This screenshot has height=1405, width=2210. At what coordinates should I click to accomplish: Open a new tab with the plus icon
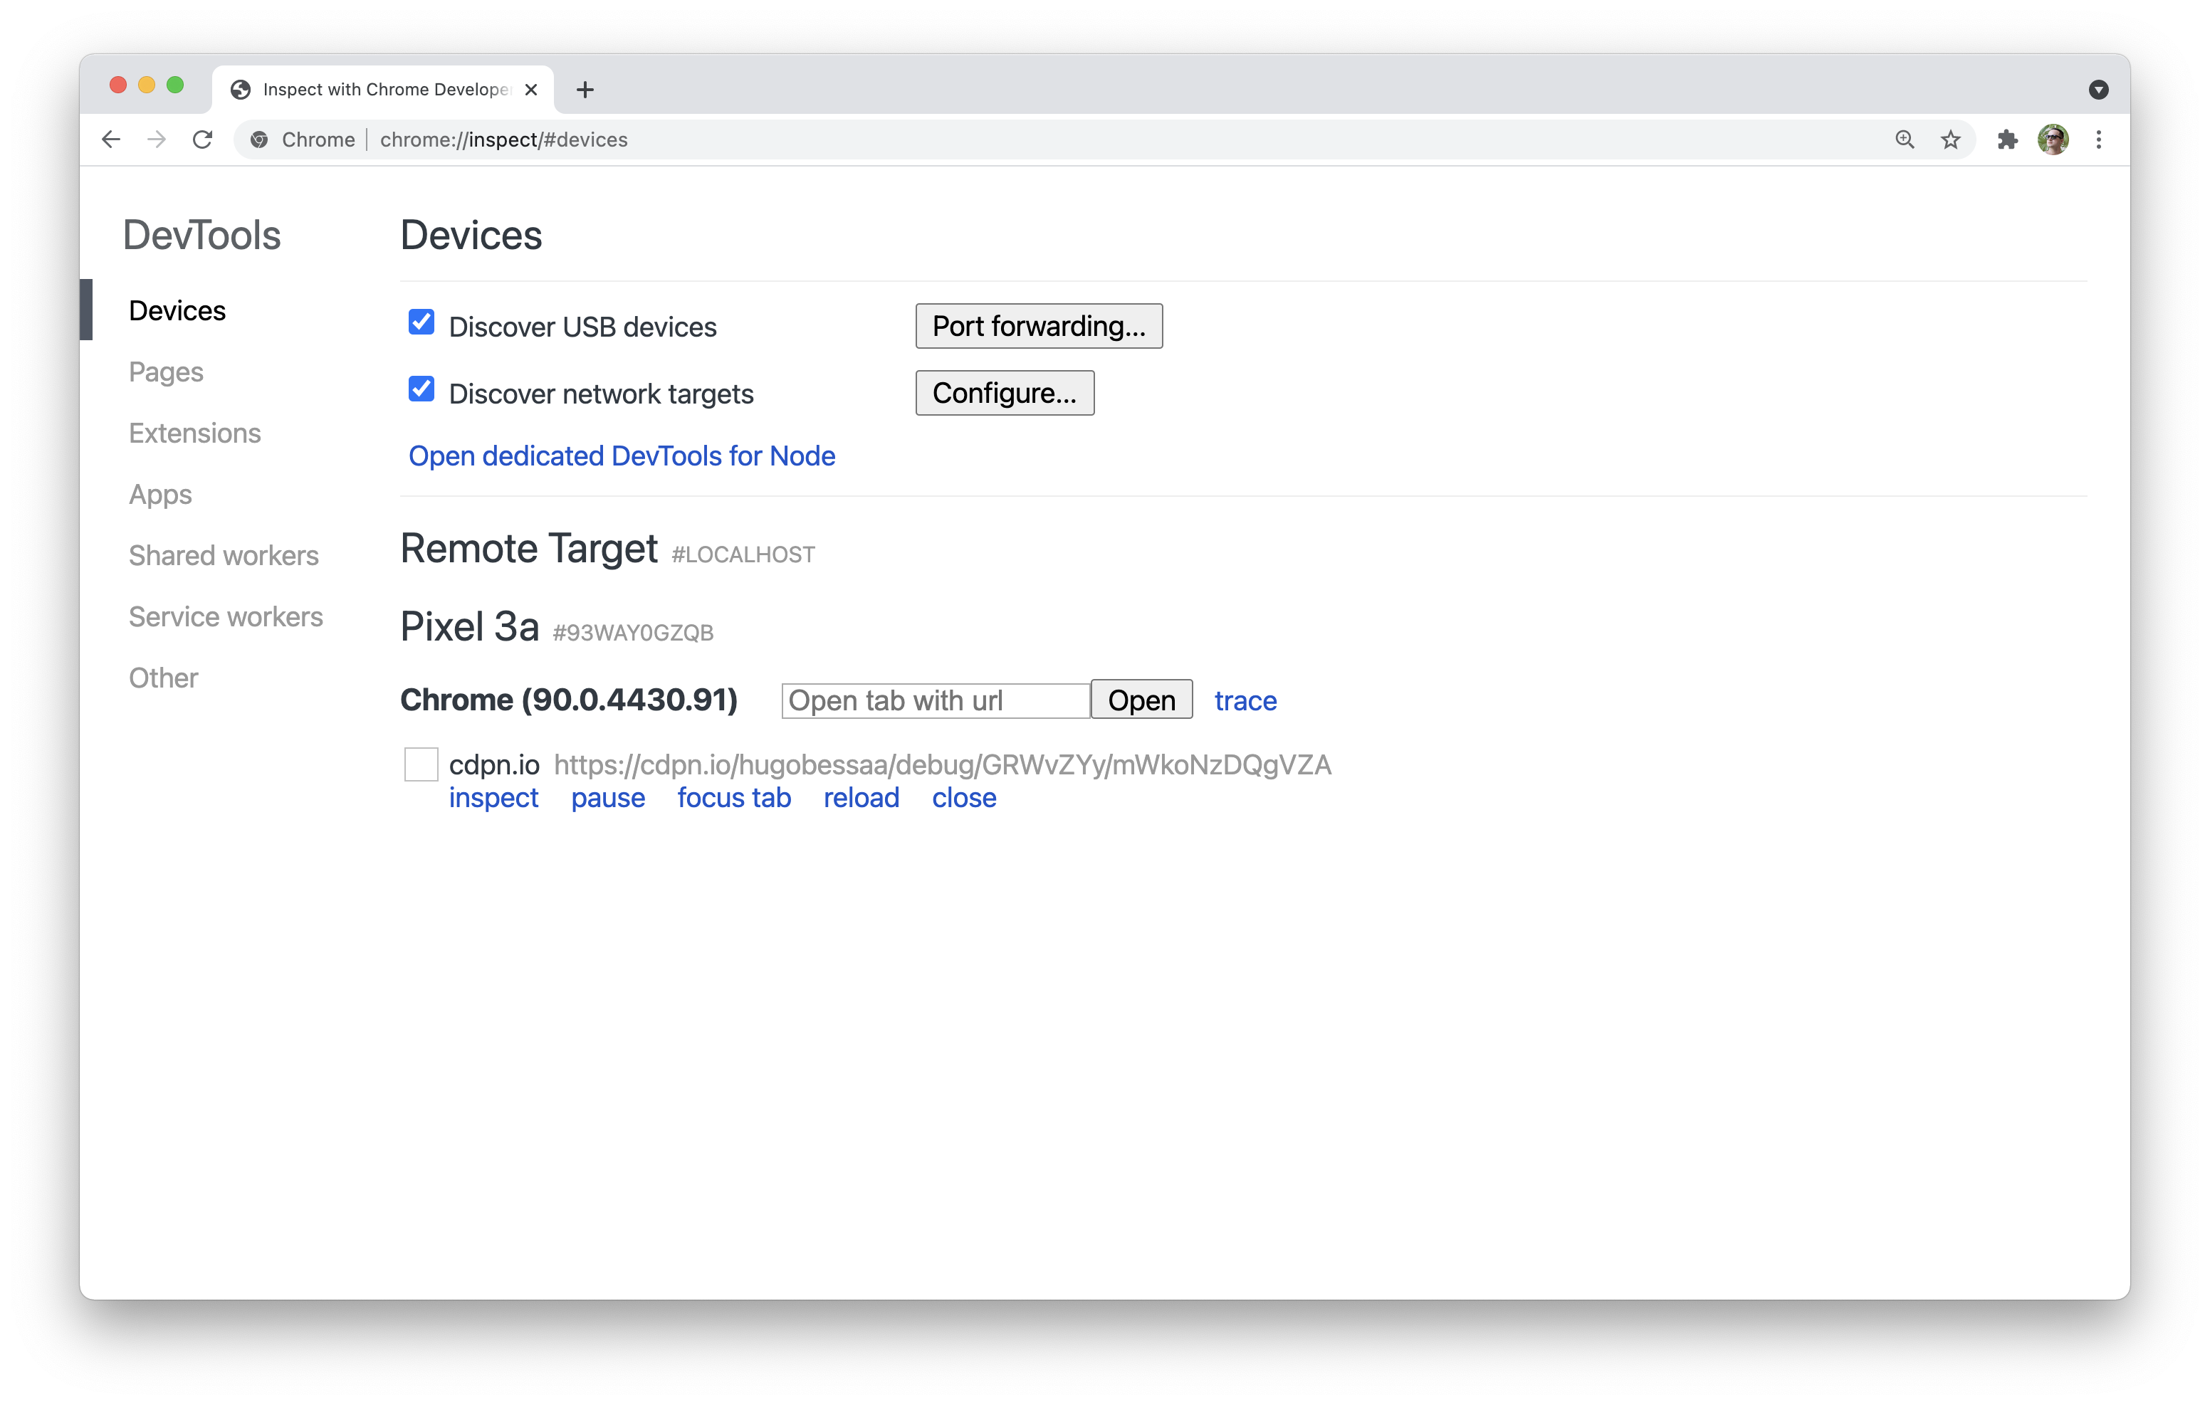pos(585,89)
